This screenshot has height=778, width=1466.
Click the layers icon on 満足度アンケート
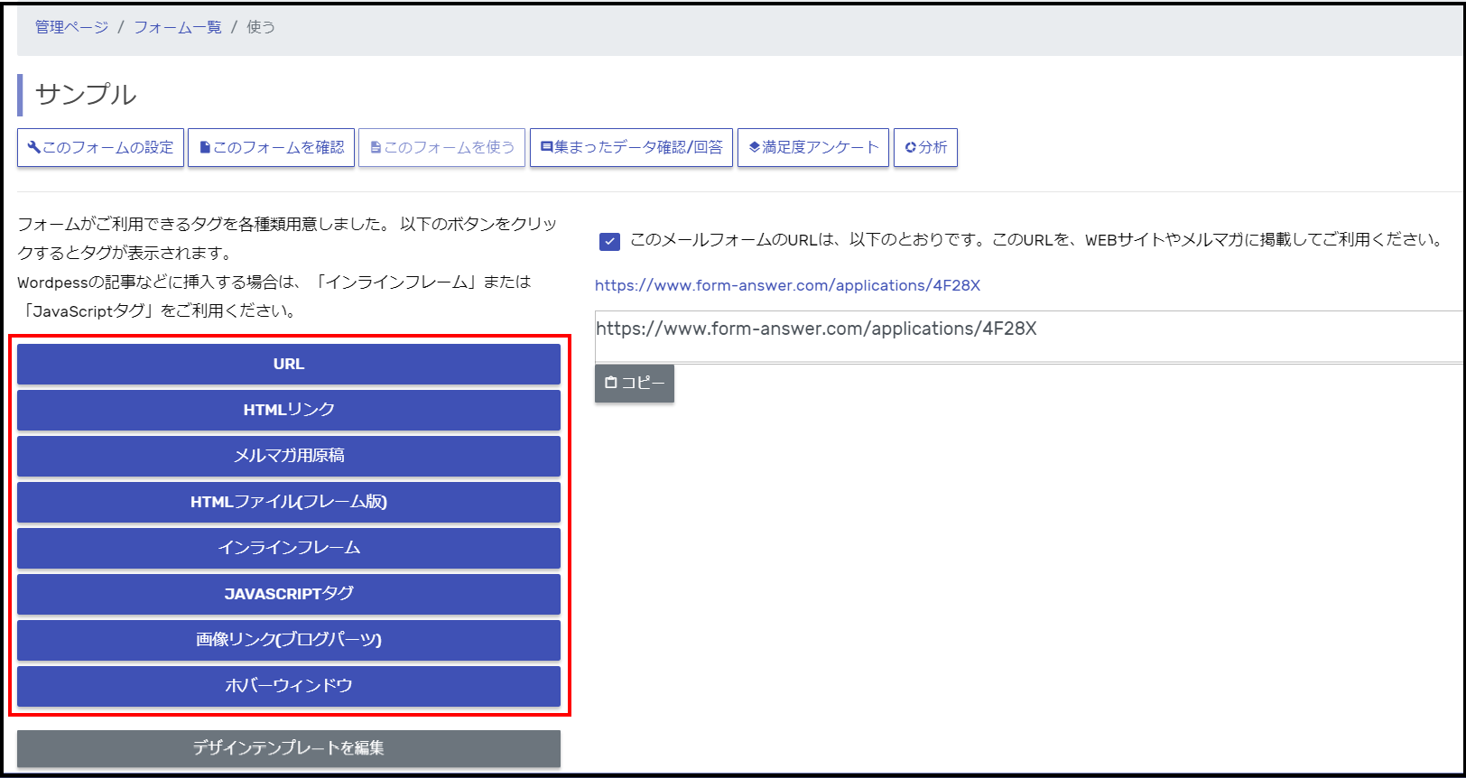point(755,147)
